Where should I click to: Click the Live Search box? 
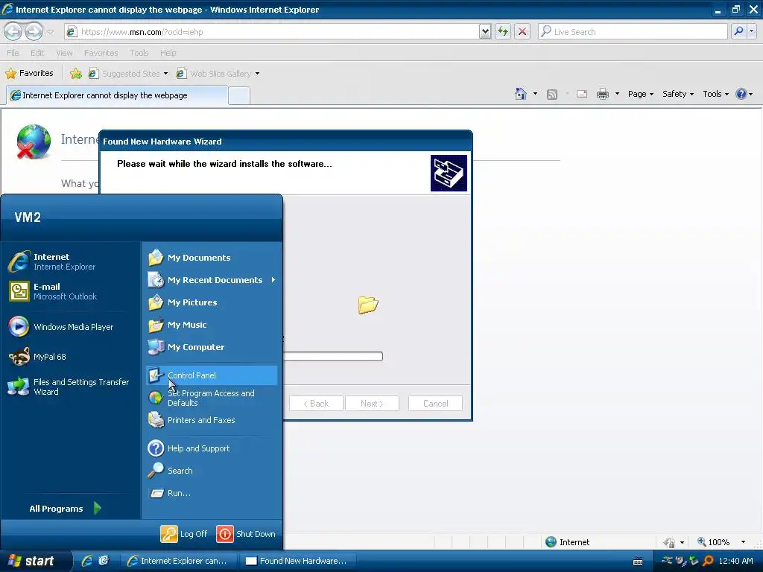coord(633,31)
